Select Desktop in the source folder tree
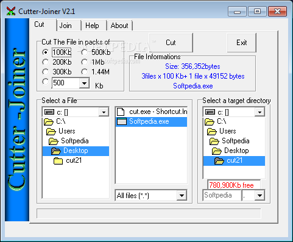The width and height of the screenshot is (293, 242). click(76, 151)
